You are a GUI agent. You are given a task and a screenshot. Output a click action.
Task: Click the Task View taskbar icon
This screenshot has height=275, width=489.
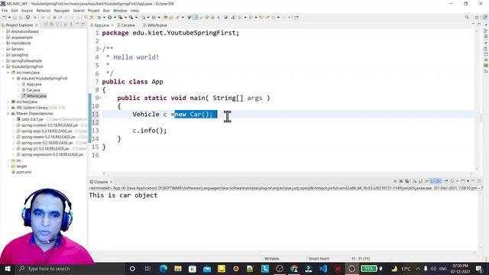pyautogui.click(x=147, y=268)
